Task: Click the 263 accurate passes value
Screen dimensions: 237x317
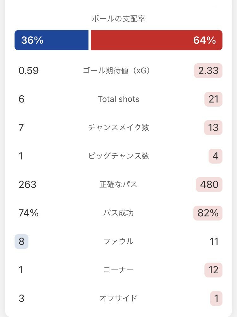Action: click(x=27, y=184)
